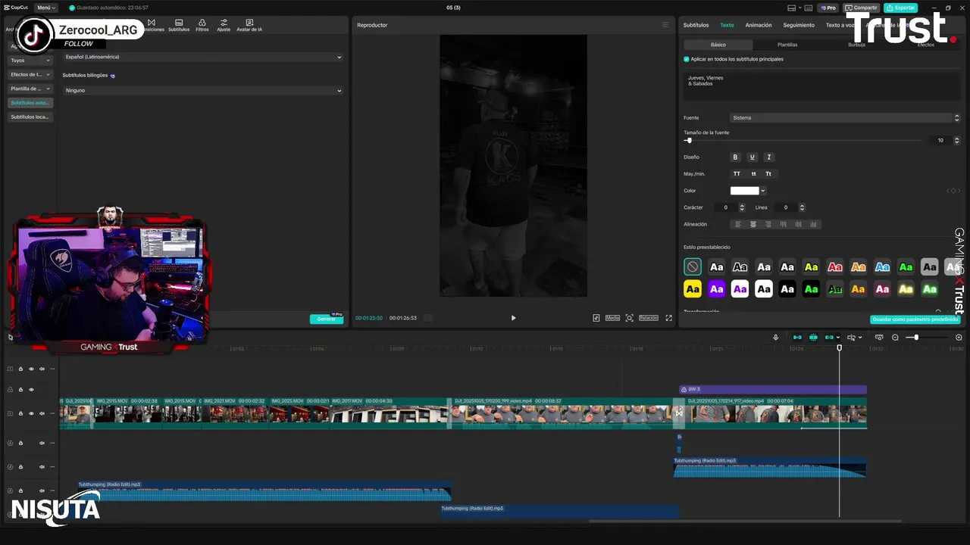
Task: Click the microphone record icon on timeline
Action: (x=775, y=338)
